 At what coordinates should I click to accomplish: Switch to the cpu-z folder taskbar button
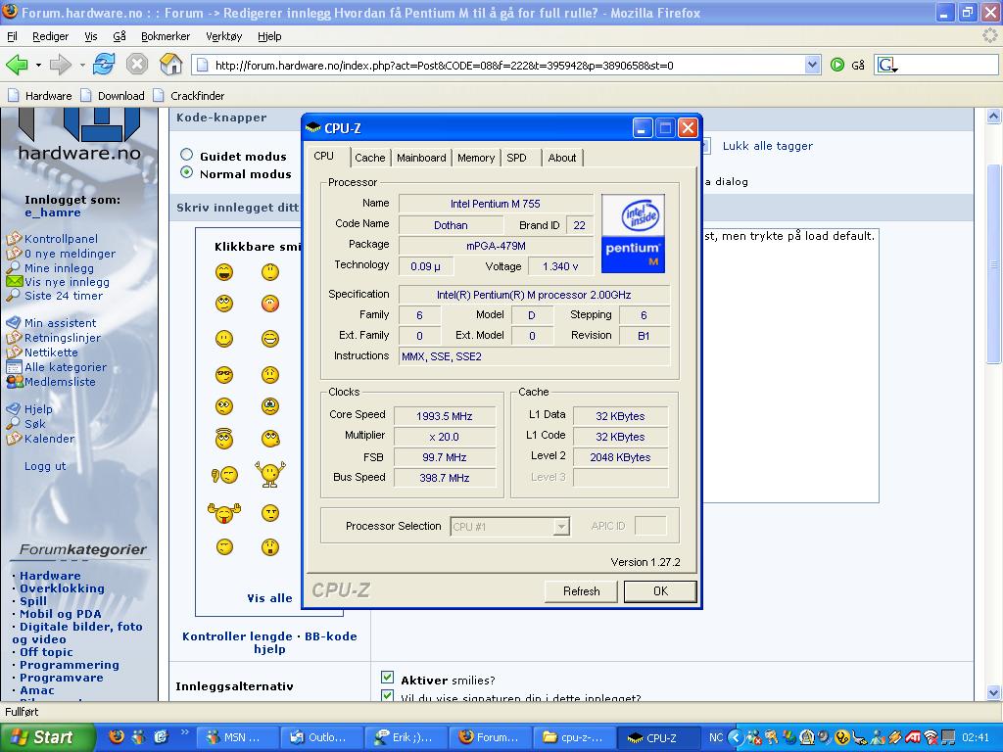pos(574,737)
